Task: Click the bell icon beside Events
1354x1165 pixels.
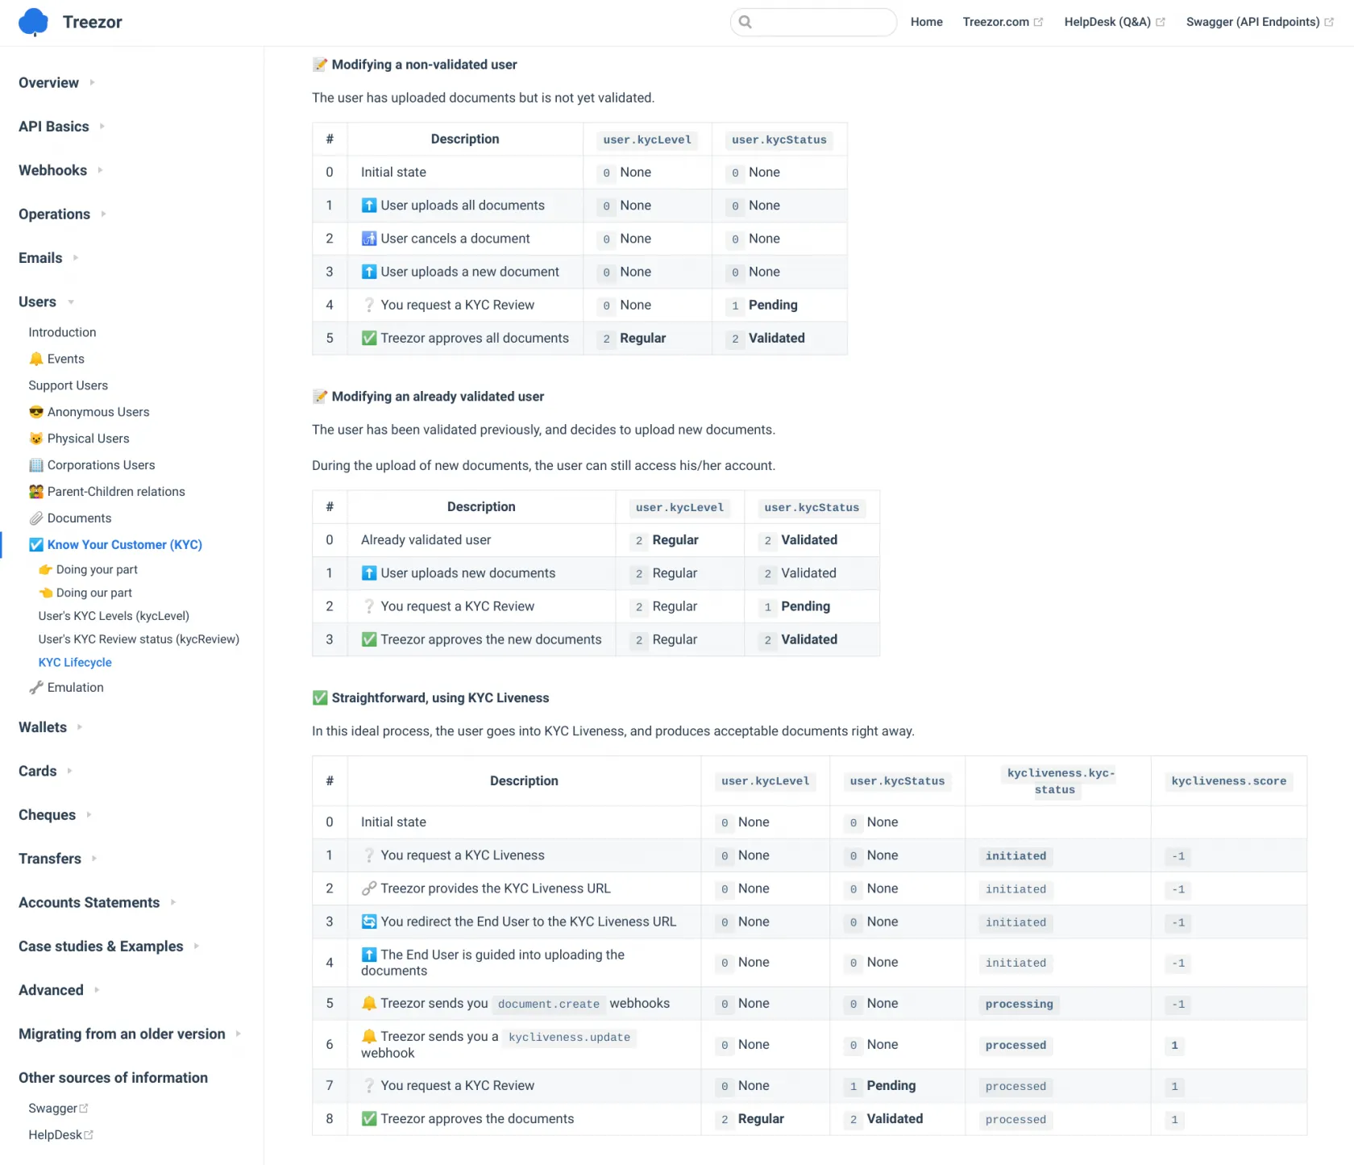Action: tap(36, 359)
